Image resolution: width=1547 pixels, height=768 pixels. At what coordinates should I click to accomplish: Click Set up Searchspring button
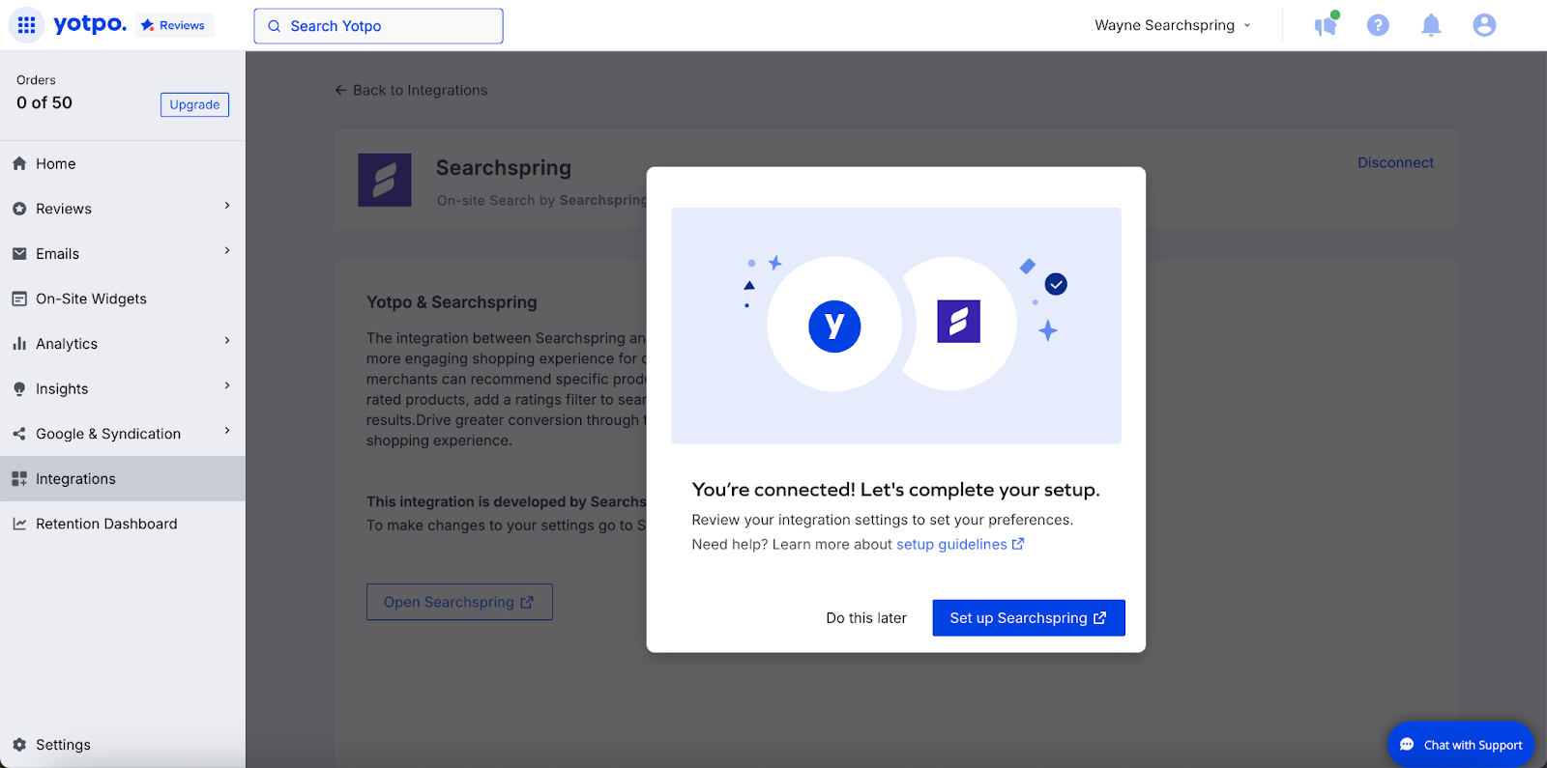coord(1029,618)
